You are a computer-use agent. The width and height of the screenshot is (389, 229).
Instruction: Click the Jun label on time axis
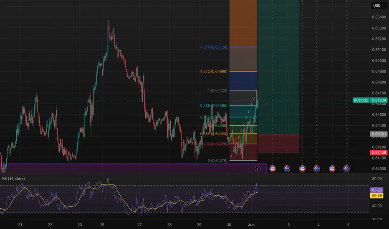pos(251,225)
